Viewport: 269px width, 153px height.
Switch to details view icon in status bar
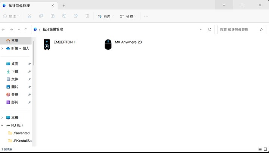(x=260, y=149)
